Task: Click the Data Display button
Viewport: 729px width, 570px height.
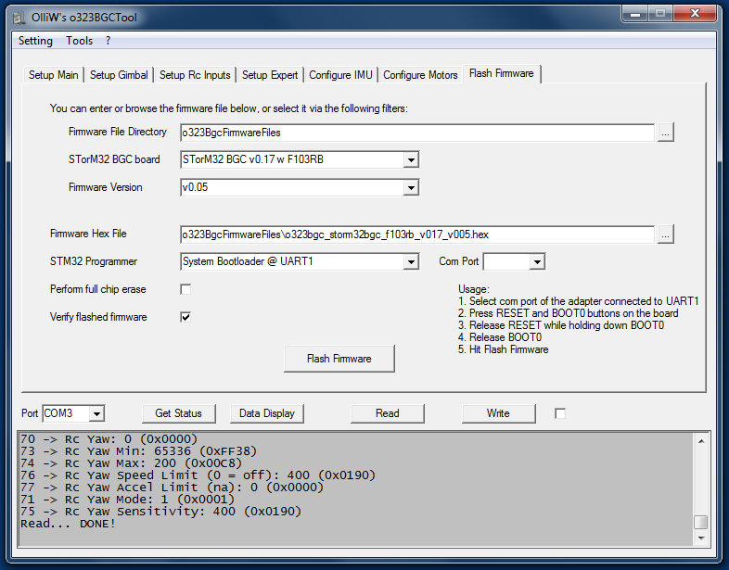Action: (267, 413)
